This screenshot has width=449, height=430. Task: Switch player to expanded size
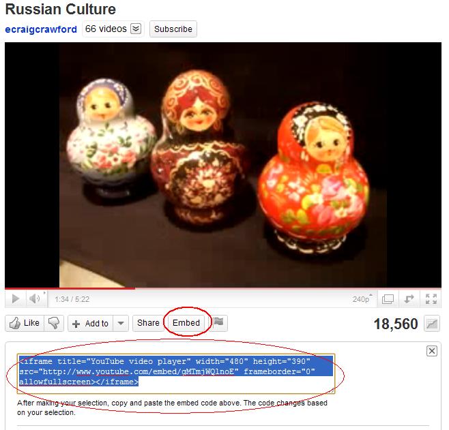tap(409, 299)
